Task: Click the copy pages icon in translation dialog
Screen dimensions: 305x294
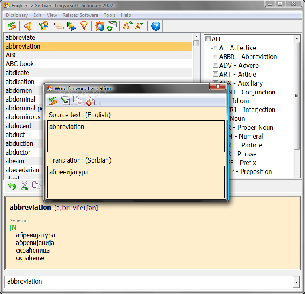Action: click(78, 101)
